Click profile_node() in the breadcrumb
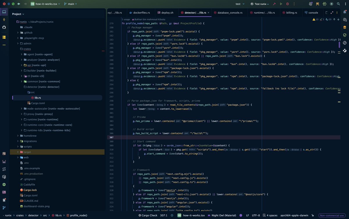The image size is (349, 219). pos(76,216)
